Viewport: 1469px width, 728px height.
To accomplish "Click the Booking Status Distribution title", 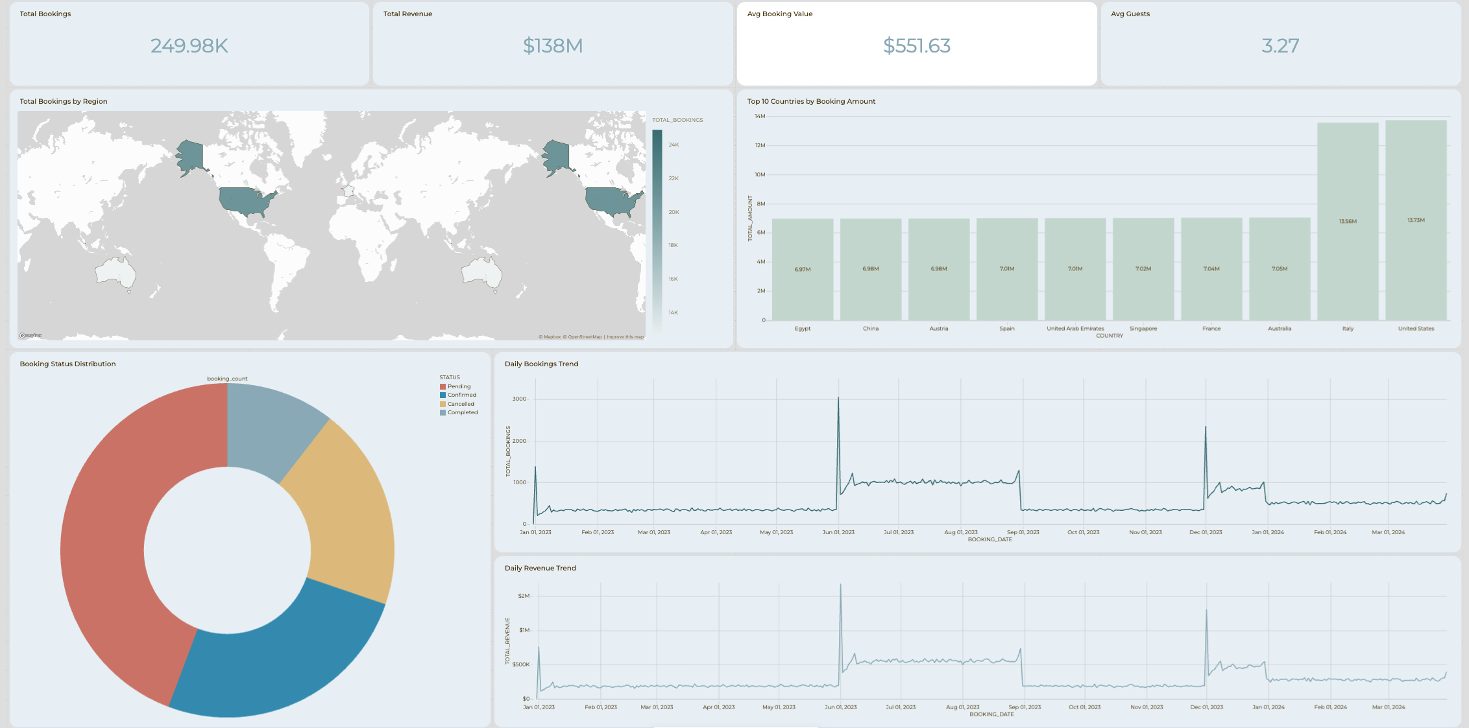I will [67, 364].
